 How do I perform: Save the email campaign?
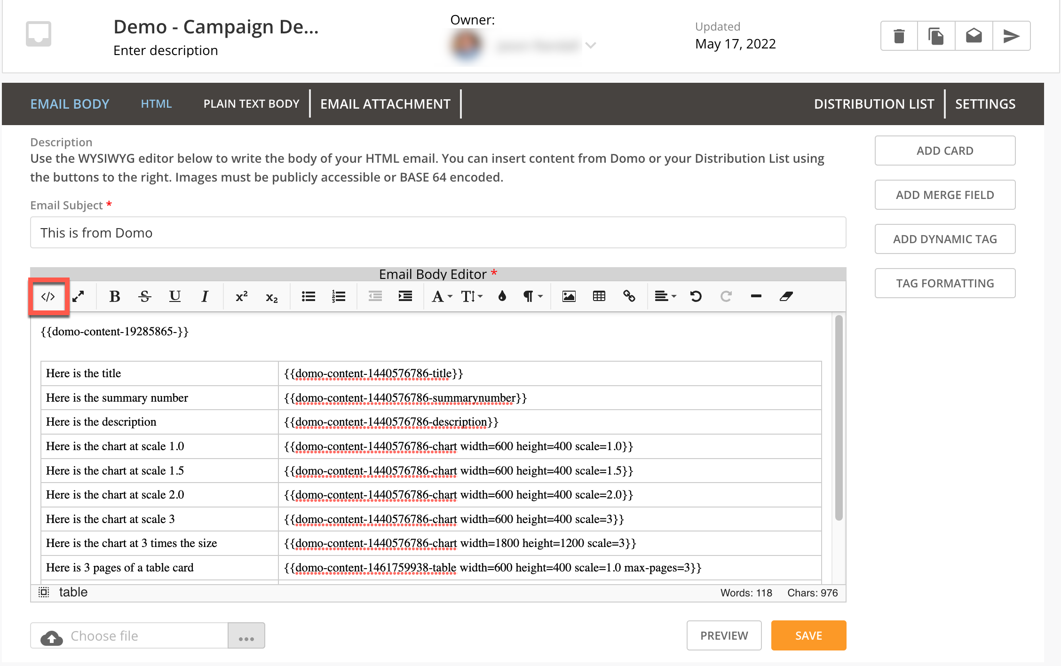[808, 635]
